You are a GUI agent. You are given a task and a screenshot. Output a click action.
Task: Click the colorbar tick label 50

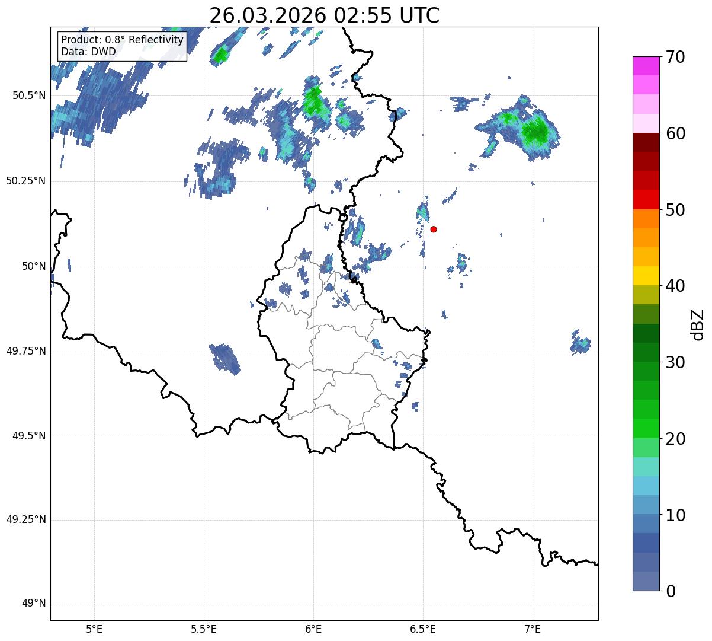coord(675,211)
